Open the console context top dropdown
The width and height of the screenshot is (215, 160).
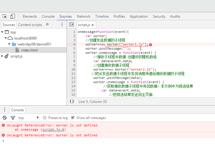click(29, 118)
